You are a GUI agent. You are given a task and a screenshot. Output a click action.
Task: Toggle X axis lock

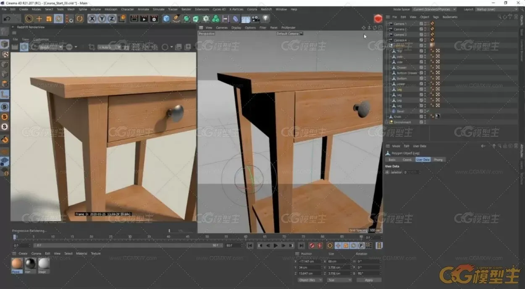click(92, 18)
